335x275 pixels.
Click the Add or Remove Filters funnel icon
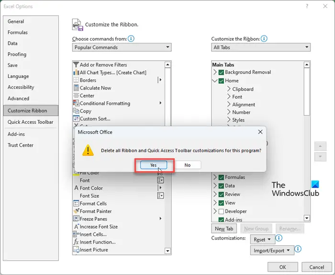point(76,65)
